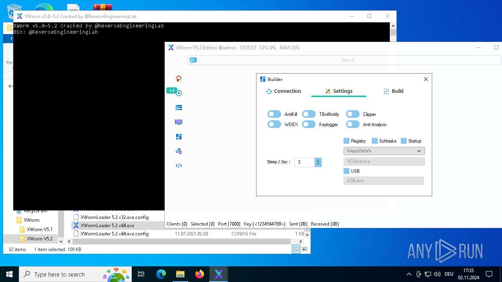Open the monitor icon in XWorm sidebar
Viewport: 502px width, 282px height.
[178, 122]
